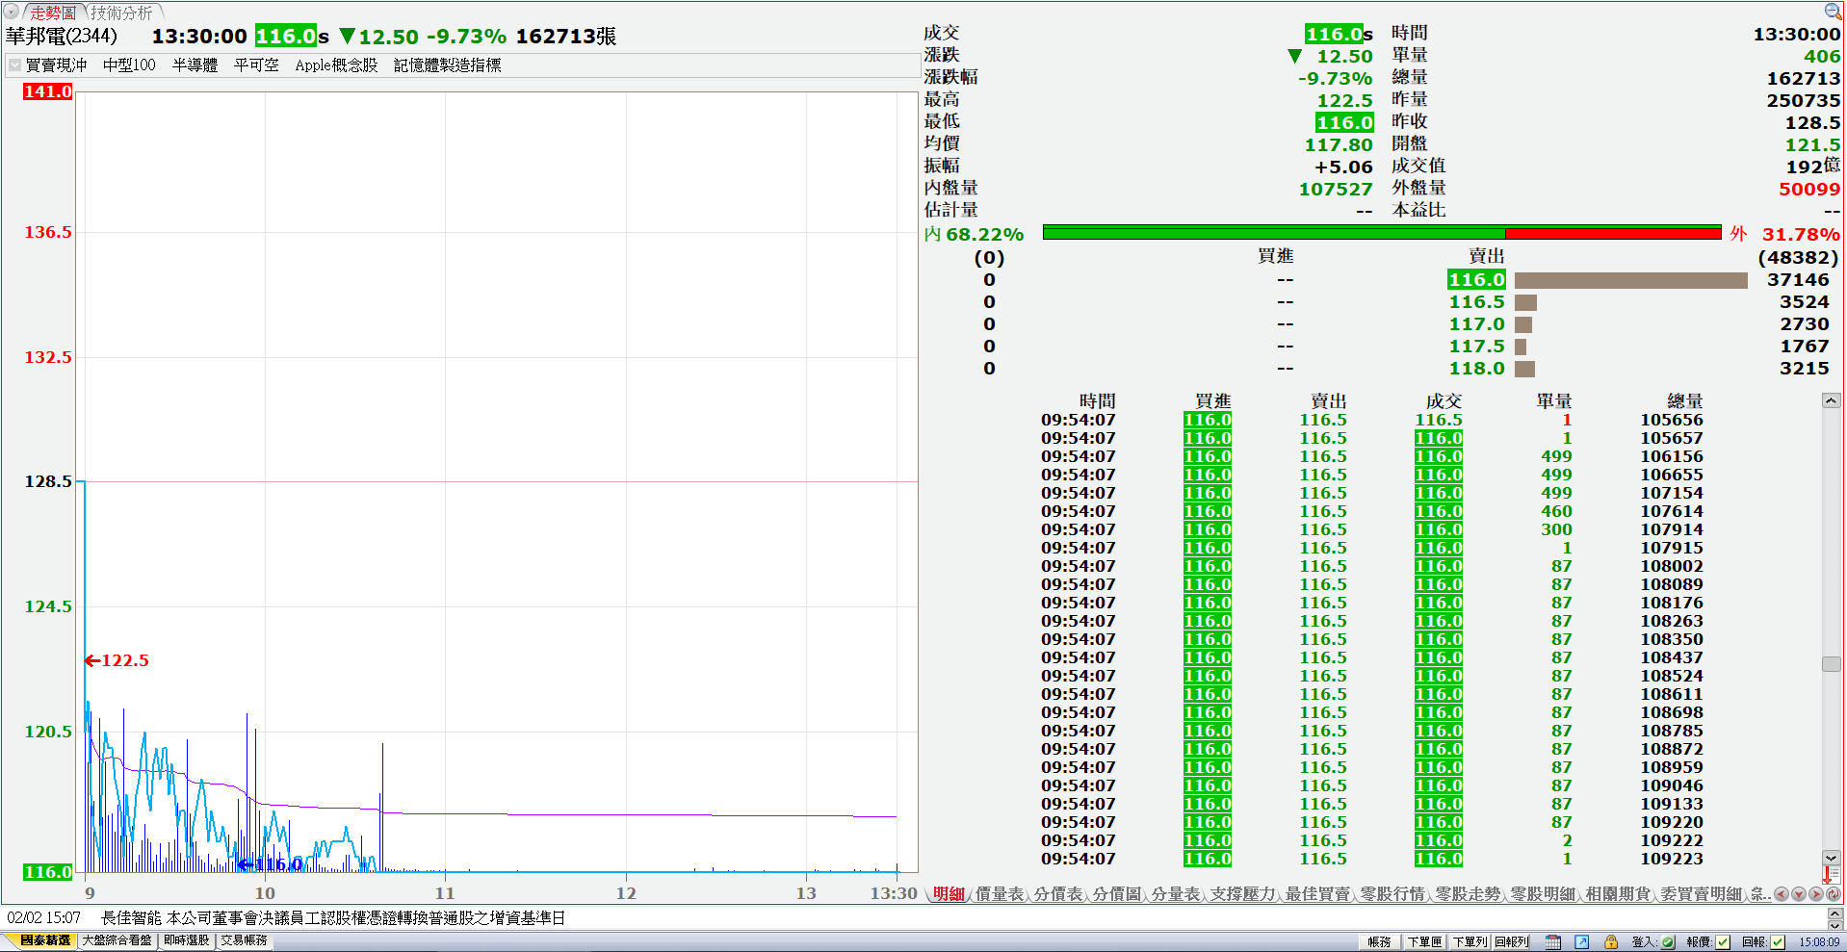Click the calendar icon in the status bar
1847x952 pixels.
tap(1553, 941)
